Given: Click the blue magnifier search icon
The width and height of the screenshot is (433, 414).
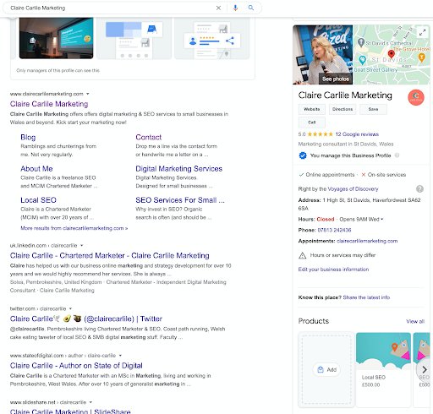Looking at the screenshot, I should (251, 8).
